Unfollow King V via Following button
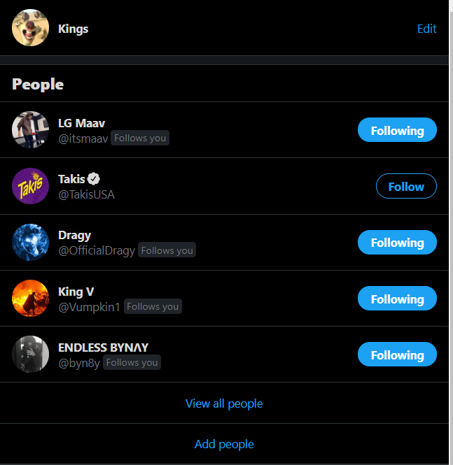Viewport: 453px width, 465px height. click(397, 299)
